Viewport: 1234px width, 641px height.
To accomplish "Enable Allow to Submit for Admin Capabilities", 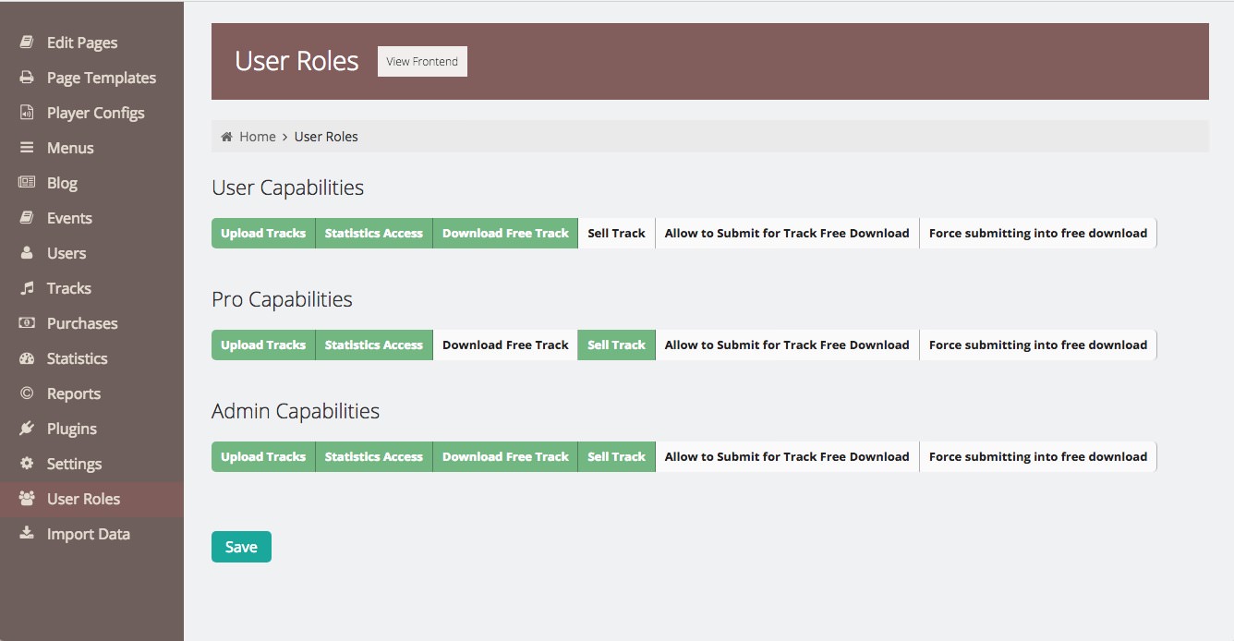I will (787, 457).
